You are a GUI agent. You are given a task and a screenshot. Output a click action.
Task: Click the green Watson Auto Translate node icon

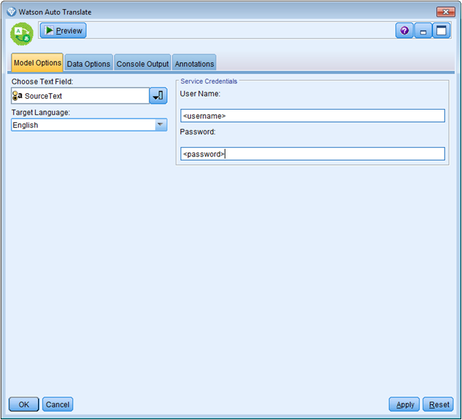point(21,34)
